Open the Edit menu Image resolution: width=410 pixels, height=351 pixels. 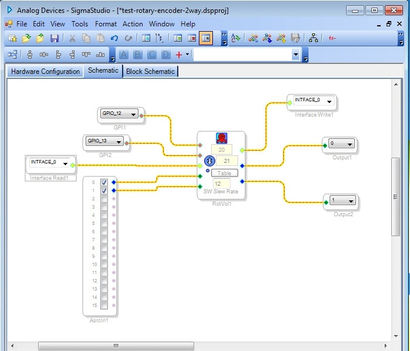pyautogui.click(x=39, y=24)
